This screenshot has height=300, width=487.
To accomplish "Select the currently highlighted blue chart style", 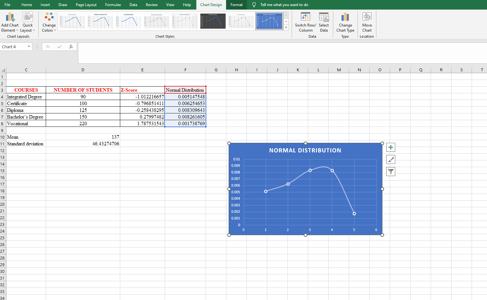I will click(269, 21).
